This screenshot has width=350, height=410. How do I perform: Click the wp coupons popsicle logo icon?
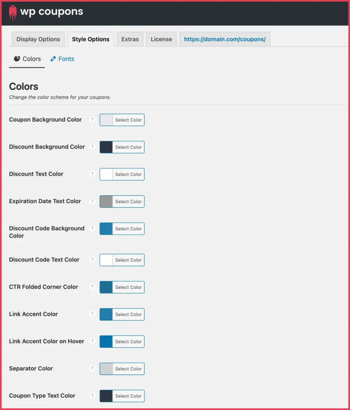coord(12,12)
